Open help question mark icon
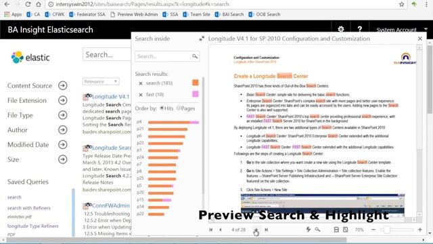The width and height of the screenshot is (433, 244). click(x=359, y=29)
